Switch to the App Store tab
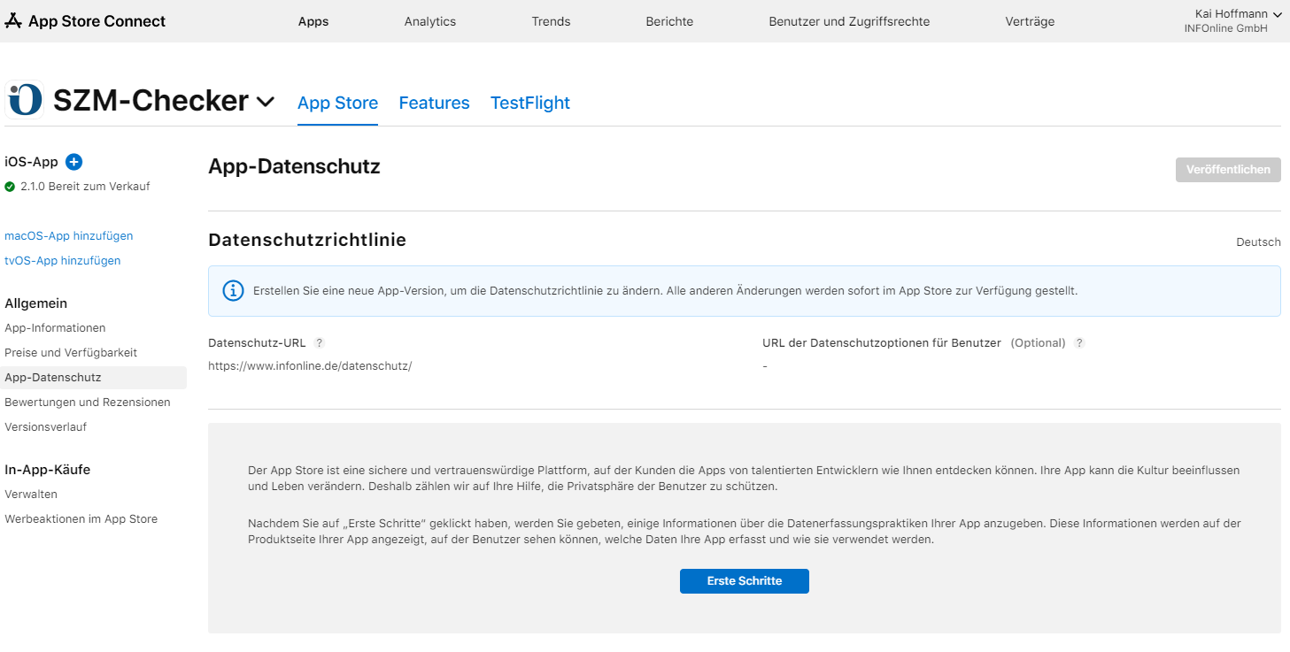 [x=337, y=104]
